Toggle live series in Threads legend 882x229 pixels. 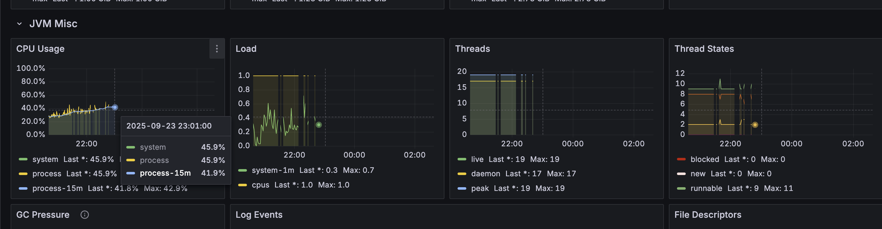[x=477, y=159]
